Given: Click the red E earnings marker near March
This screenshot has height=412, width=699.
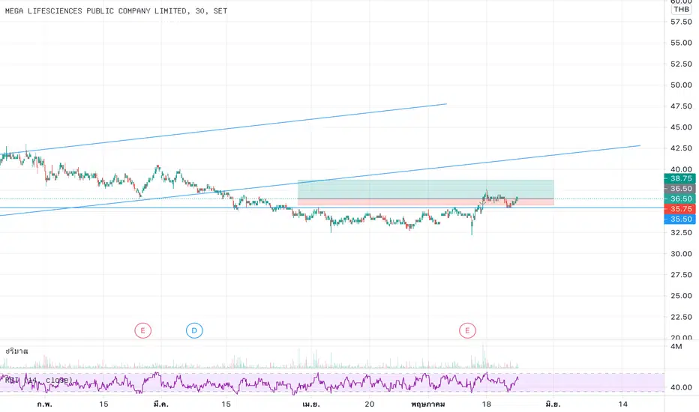Looking at the screenshot, I should point(143,330).
